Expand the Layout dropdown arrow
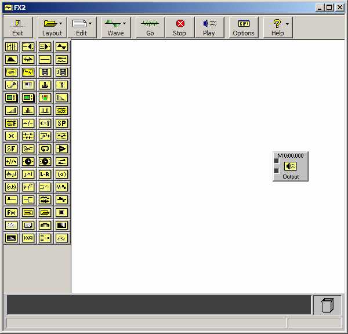Screen dimensions: 348x334 click(x=60, y=24)
